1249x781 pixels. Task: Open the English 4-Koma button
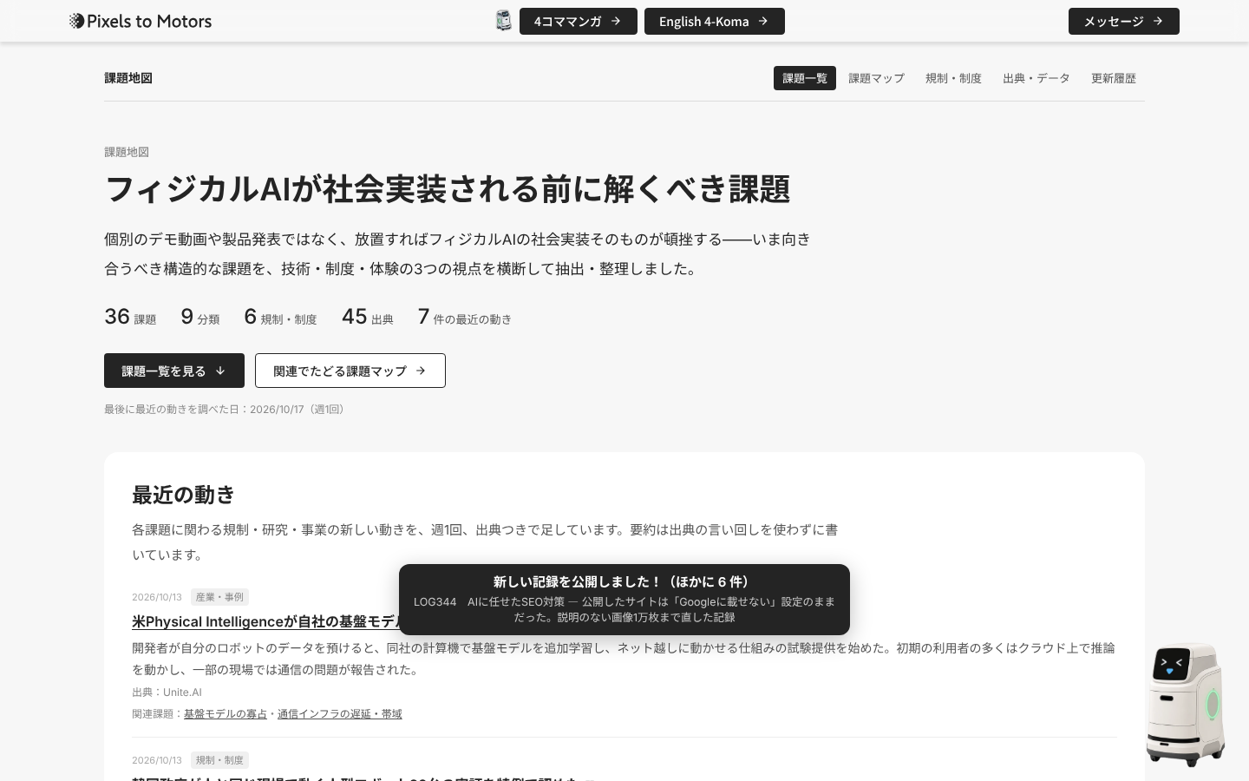715,21
